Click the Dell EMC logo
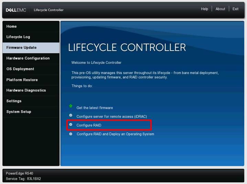The width and height of the screenshot is (247, 184). (x=16, y=10)
